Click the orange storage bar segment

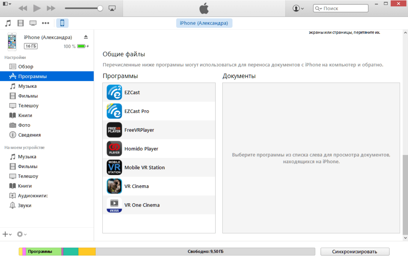point(87,252)
